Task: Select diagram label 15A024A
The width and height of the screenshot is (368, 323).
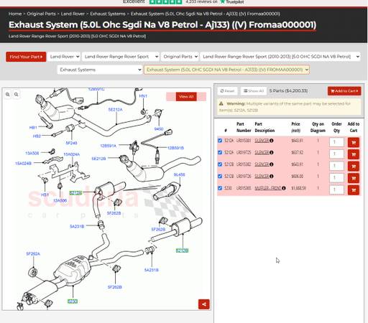Action: [x=72, y=154]
